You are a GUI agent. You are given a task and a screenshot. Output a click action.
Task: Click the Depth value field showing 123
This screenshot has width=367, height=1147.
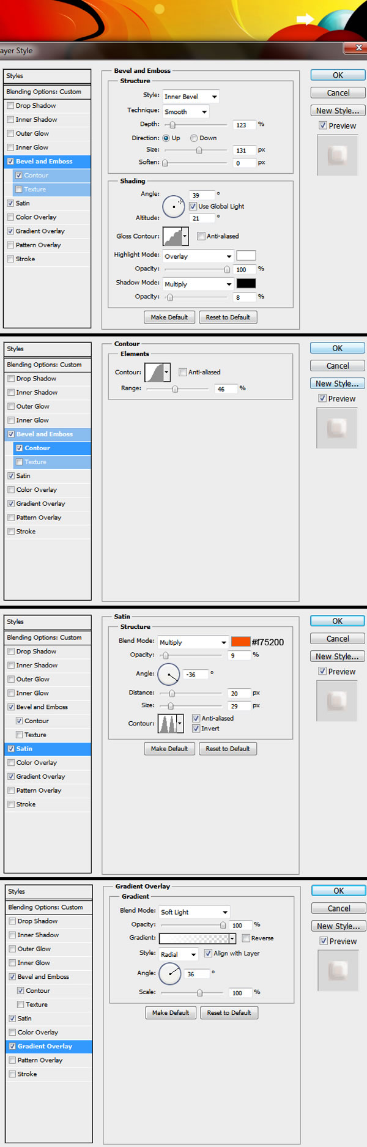point(244,125)
